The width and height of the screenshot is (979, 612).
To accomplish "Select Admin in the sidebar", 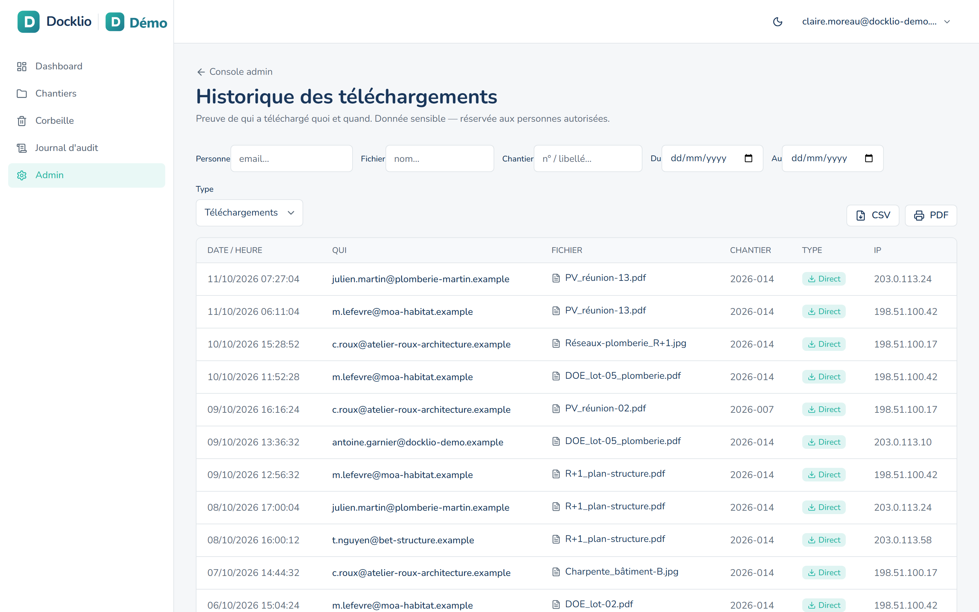I will click(x=86, y=175).
